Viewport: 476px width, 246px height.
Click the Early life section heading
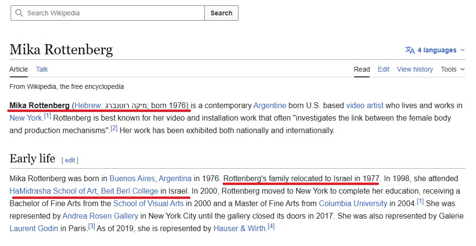32,159
